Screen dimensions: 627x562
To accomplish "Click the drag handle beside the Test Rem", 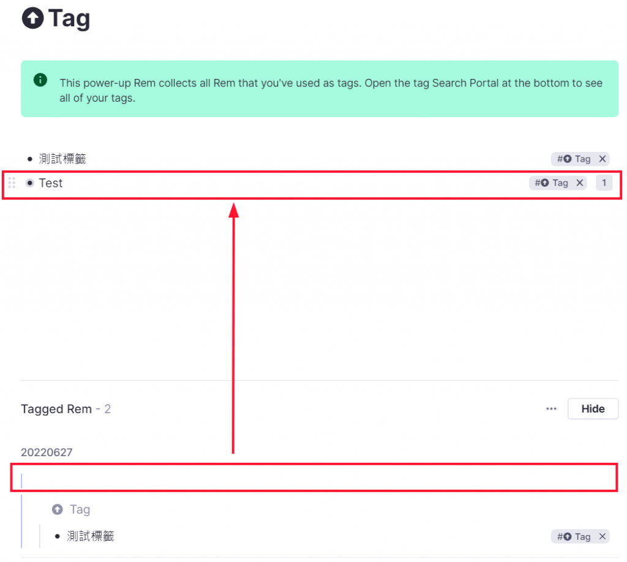I will 11,182.
